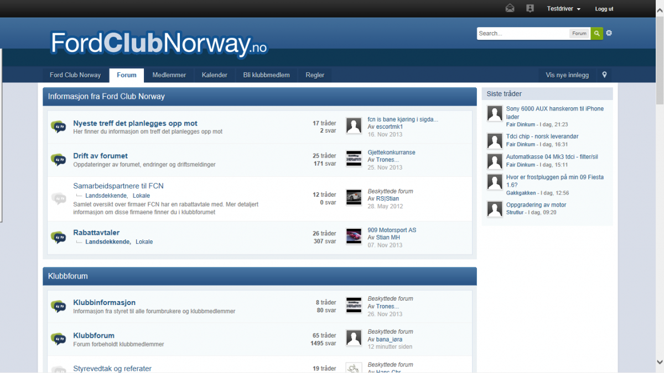Open Automatkasse 04 Mk3 tdci thread

[552, 156]
